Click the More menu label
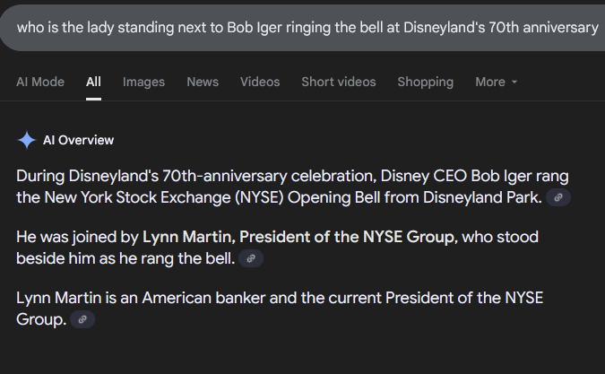The width and height of the screenshot is (605, 374). pos(490,82)
